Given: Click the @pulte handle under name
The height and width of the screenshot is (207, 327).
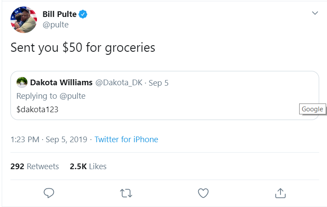Looking at the screenshot, I should [x=56, y=25].
